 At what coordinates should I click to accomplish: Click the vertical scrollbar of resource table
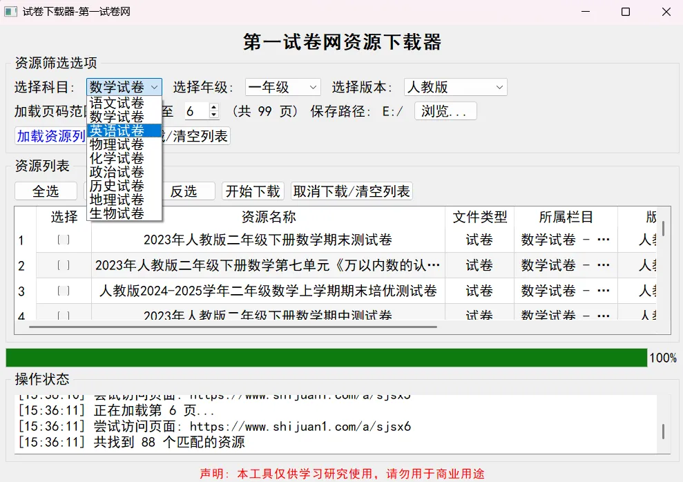pos(664,229)
